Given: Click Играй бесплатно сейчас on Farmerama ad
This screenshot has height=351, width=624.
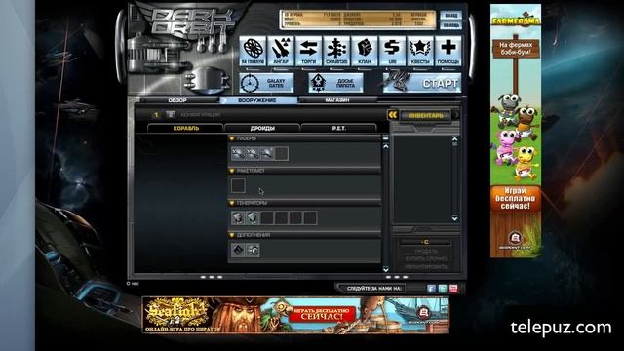Looking at the screenshot, I should (x=516, y=198).
